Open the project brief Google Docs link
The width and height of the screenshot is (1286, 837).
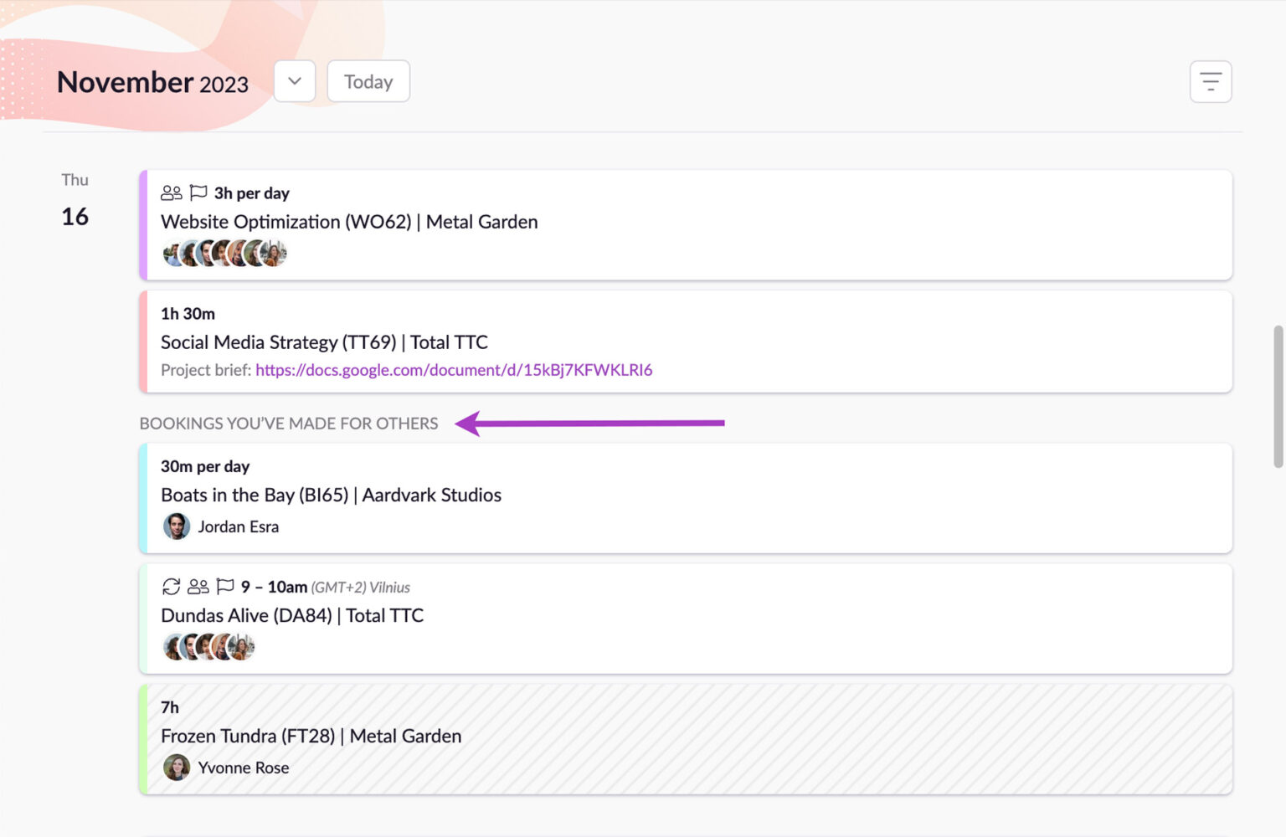click(x=454, y=369)
